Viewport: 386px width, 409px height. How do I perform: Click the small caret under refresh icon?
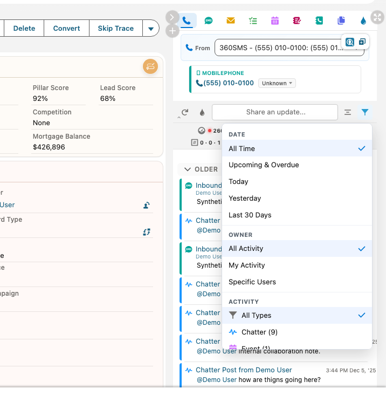pos(179,118)
